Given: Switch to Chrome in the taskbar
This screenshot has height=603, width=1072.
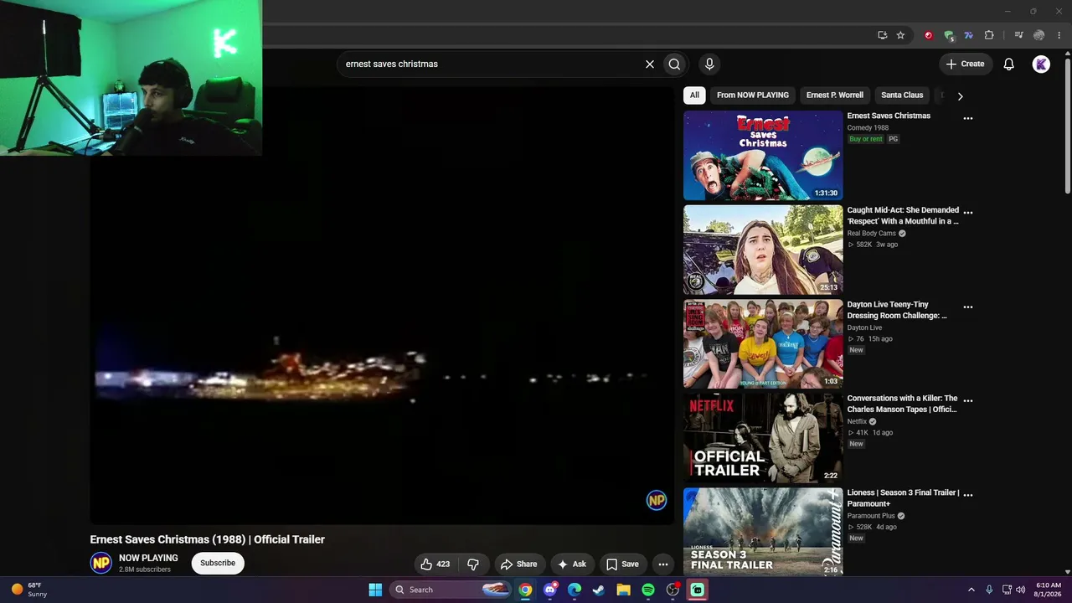Looking at the screenshot, I should point(525,590).
